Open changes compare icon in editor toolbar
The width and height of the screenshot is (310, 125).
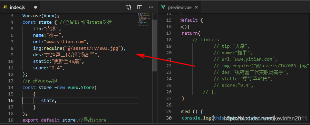point(129,7)
